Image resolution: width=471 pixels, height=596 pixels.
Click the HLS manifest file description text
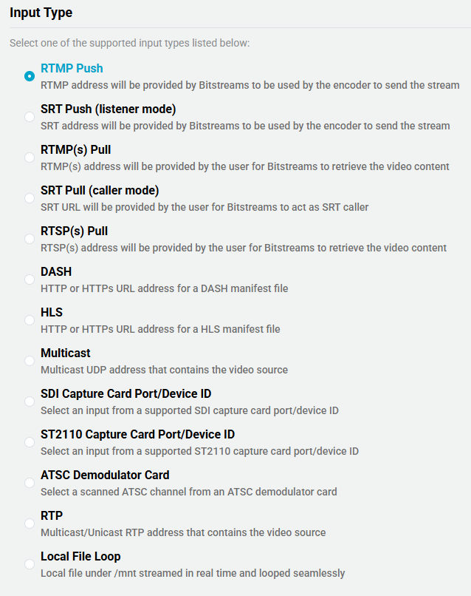pyautogui.click(x=160, y=329)
